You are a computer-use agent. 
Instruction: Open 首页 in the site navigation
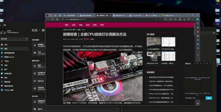(67, 25)
